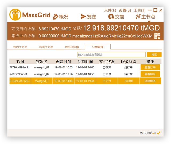This screenshot has height=144, width=171.
Task: Click expiry time 19-03-01 18:56
Action: point(85,74)
